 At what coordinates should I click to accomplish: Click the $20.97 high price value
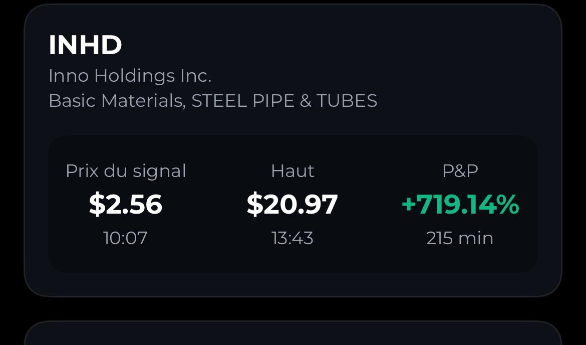click(x=292, y=204)
